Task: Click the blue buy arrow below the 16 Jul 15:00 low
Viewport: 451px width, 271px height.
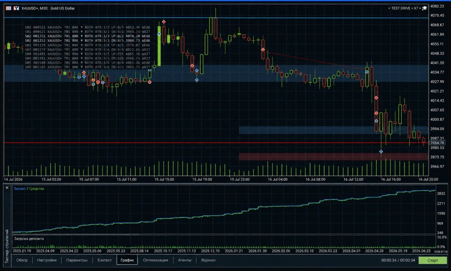Action: [x=381, y=151]
